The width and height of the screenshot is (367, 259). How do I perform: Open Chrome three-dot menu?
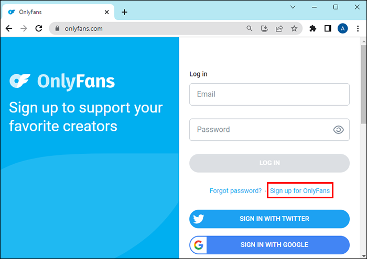[358, 29]
